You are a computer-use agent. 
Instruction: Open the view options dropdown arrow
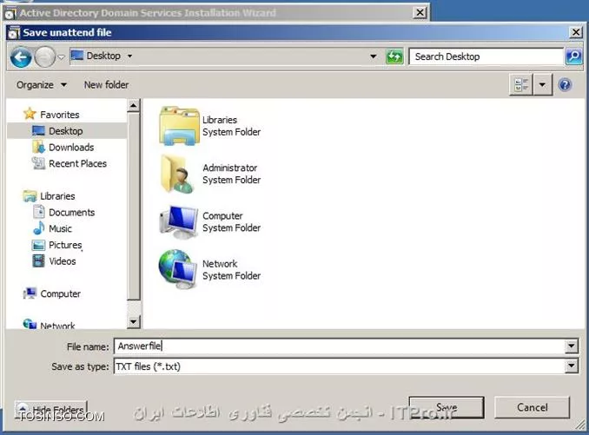tap(542, 85)
